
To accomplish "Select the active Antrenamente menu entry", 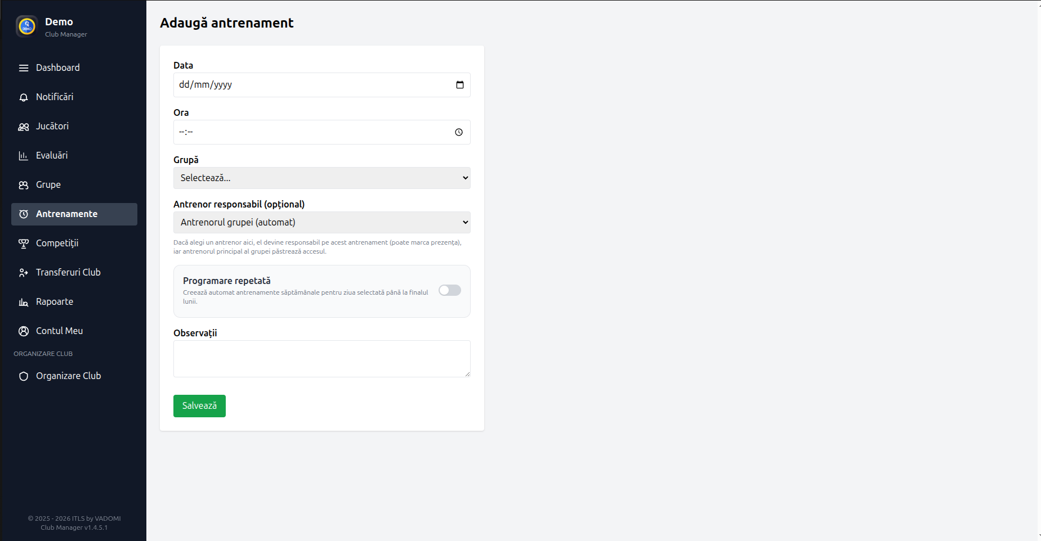I will tap(66, 214).
